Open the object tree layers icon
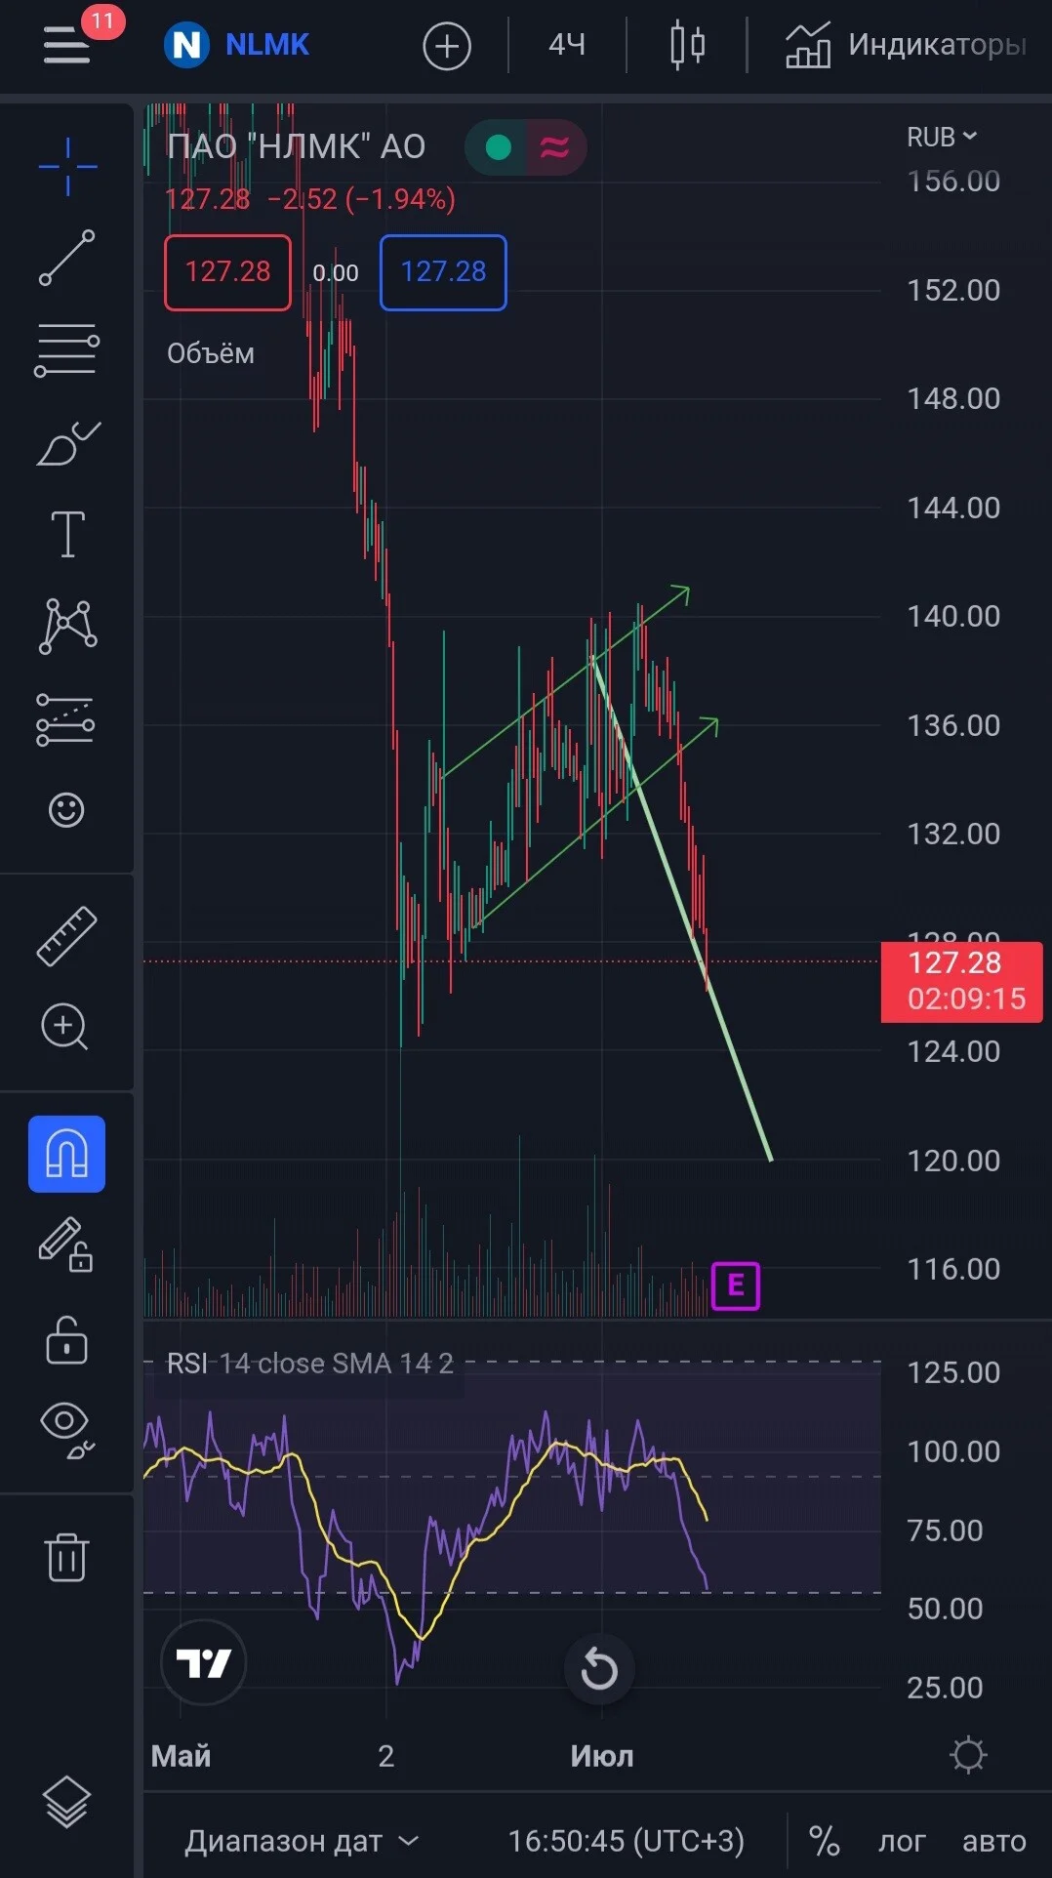 tap(66, 1802)
